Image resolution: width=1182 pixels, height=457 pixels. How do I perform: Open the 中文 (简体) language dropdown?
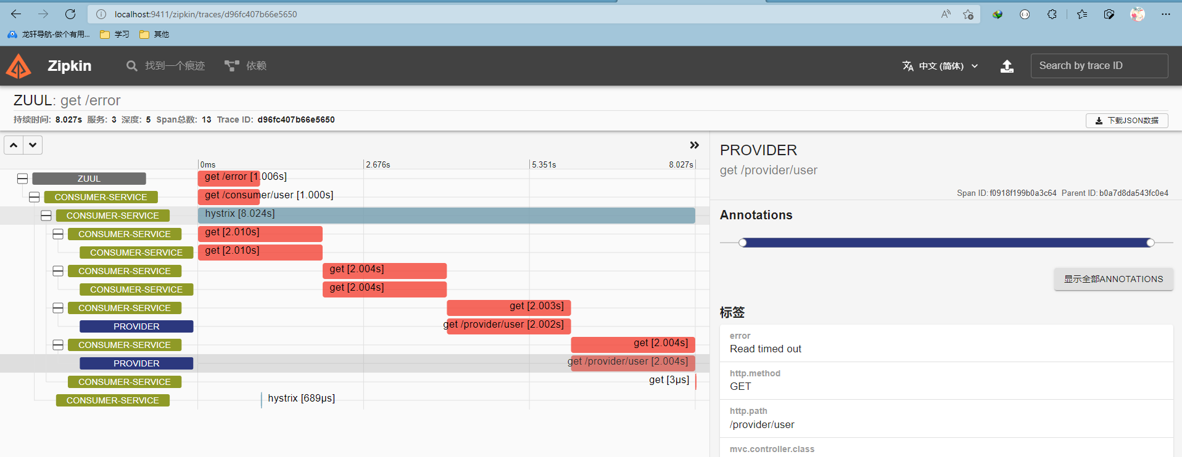[940, 66]
